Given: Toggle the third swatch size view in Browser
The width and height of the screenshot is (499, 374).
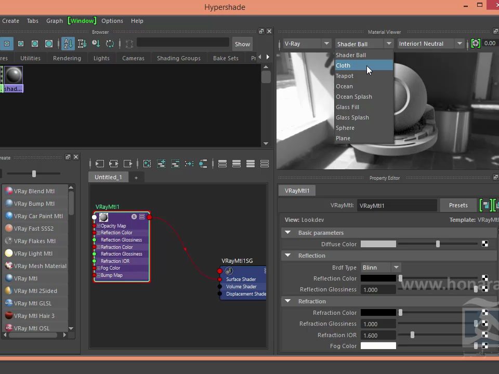Looking at the screenshot, I should tap(35, 44).
